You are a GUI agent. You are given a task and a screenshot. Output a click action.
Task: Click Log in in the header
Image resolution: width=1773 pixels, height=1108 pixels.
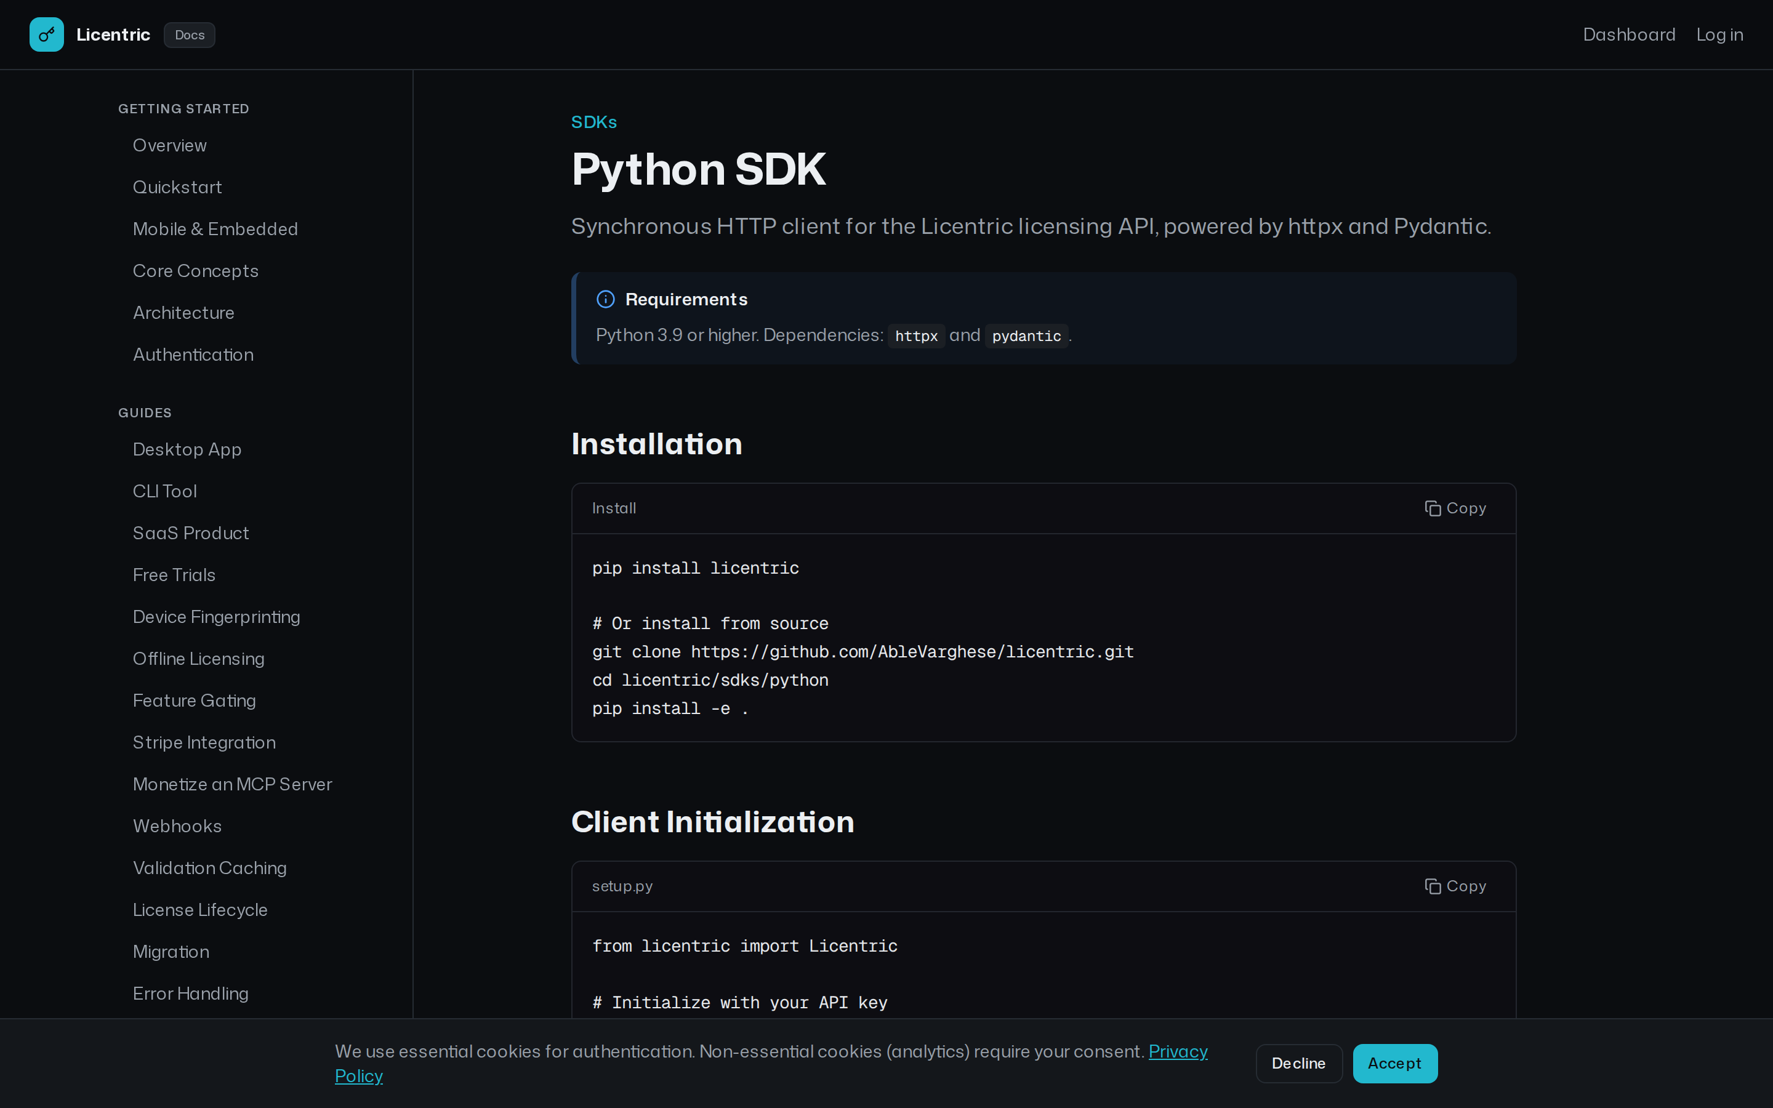1719,34
